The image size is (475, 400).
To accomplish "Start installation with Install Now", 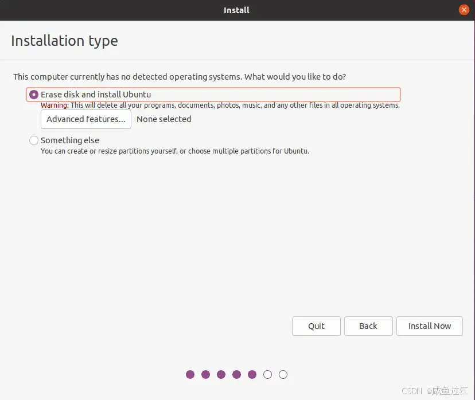I will point(429,326).
